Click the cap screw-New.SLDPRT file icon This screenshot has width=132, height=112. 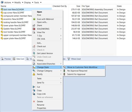(2, 13)
